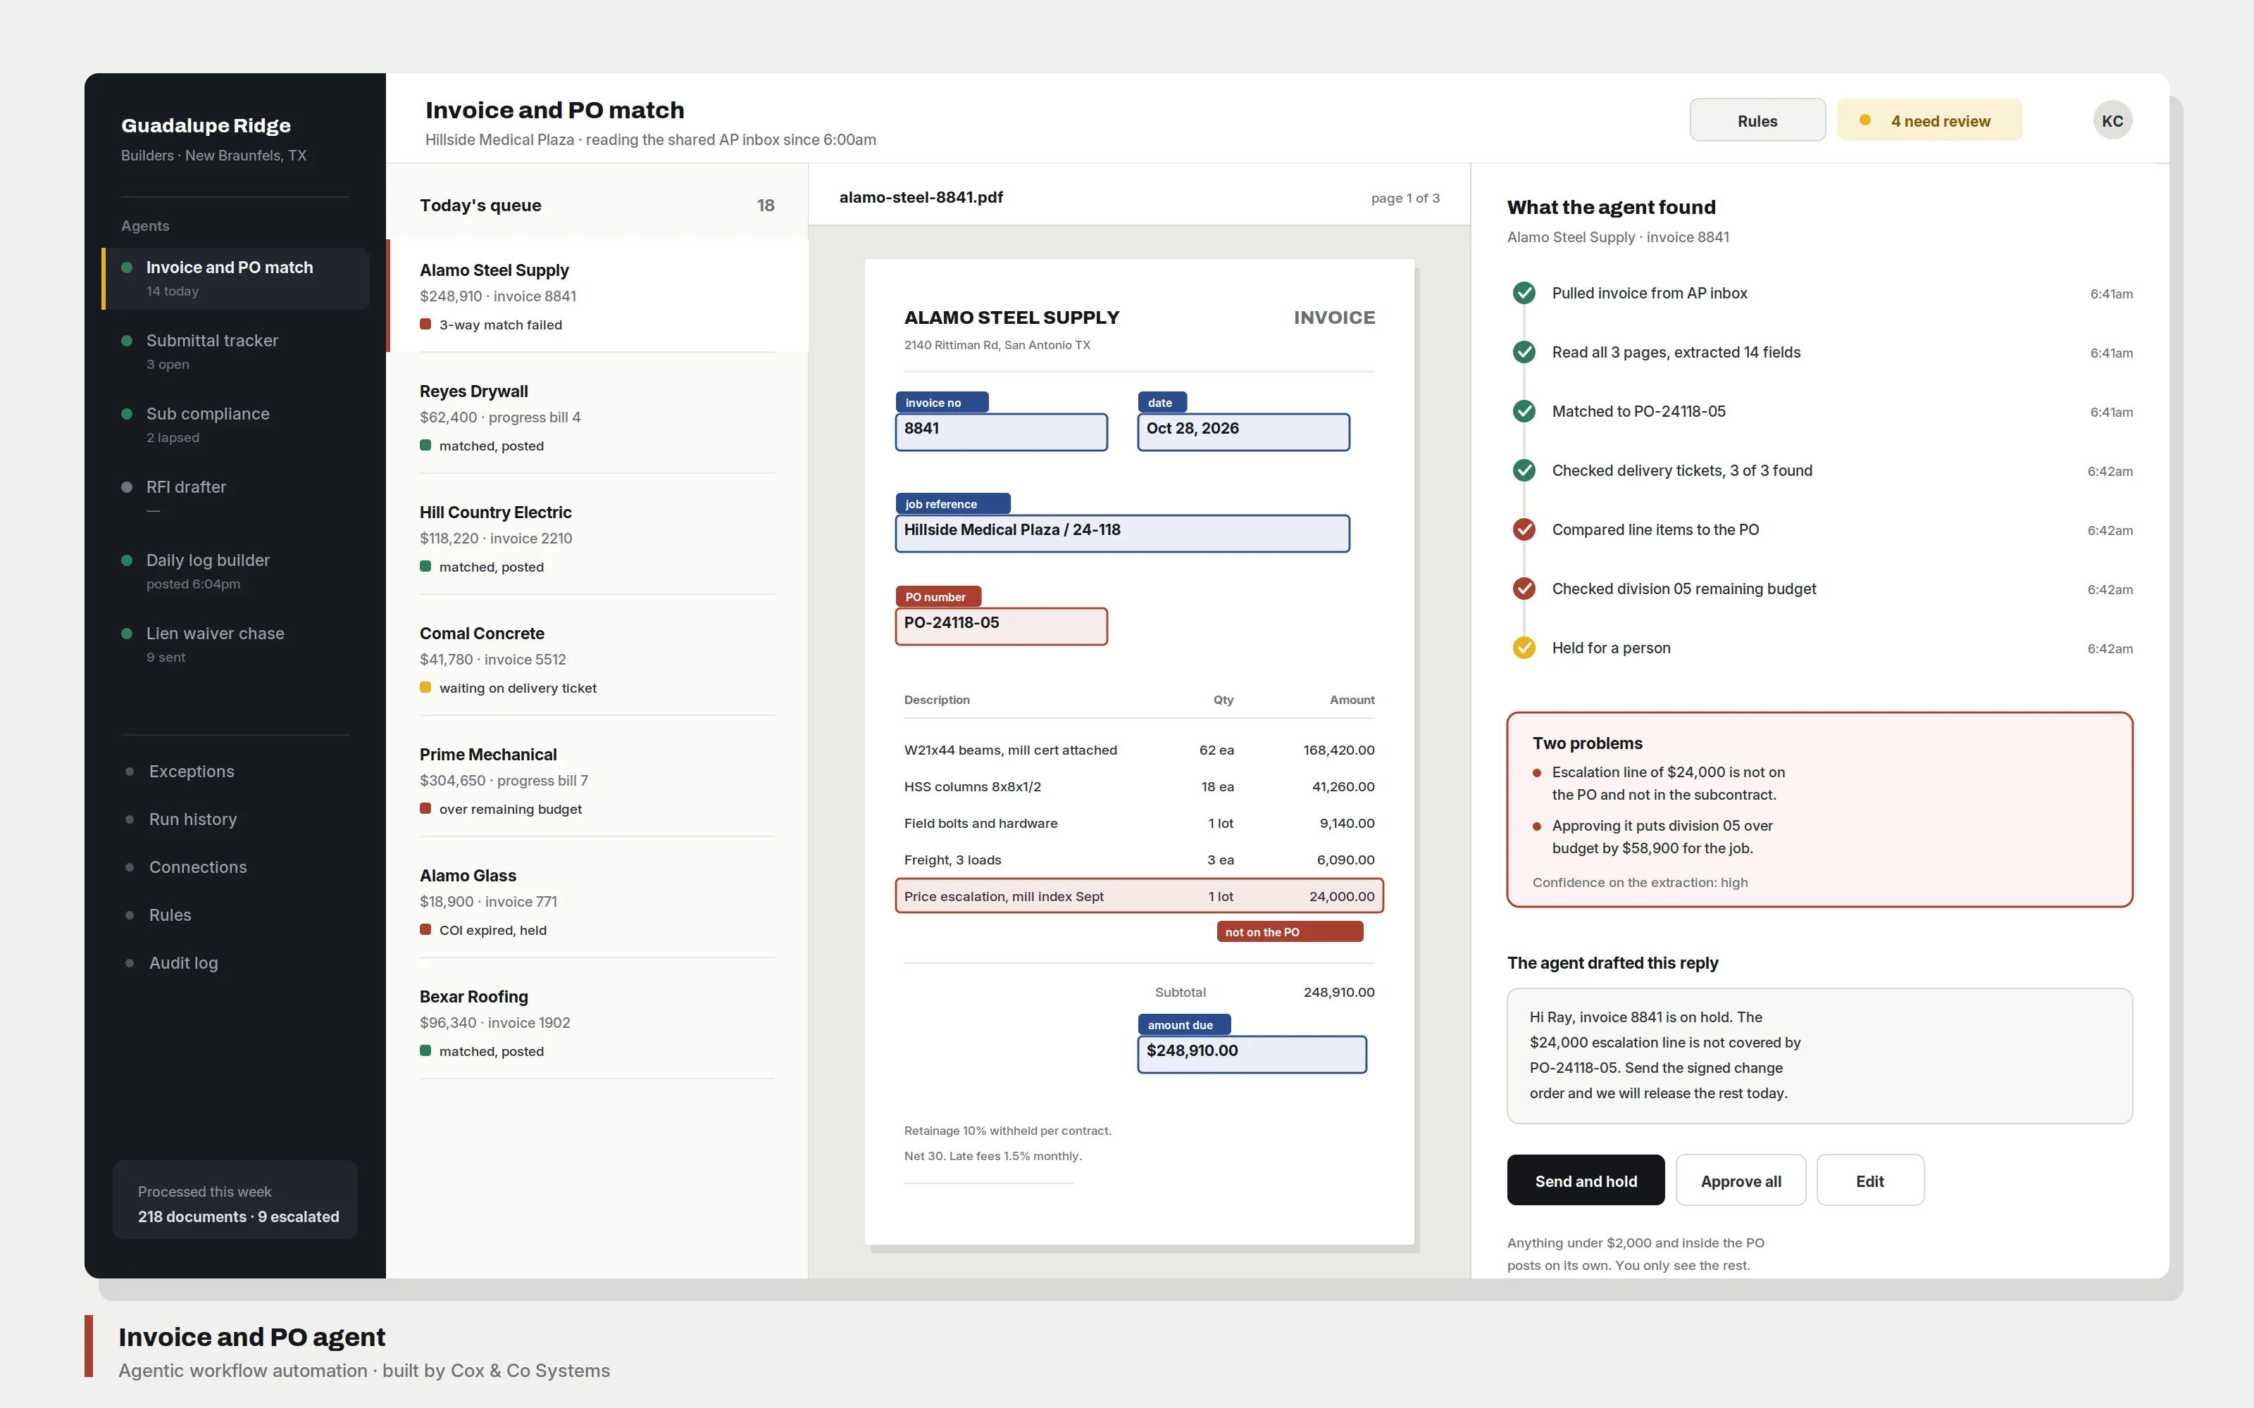Screen dimensions: 2254x1408
Task: Click the PO number field PO-24118-05
Action: tap(1001, 627)
